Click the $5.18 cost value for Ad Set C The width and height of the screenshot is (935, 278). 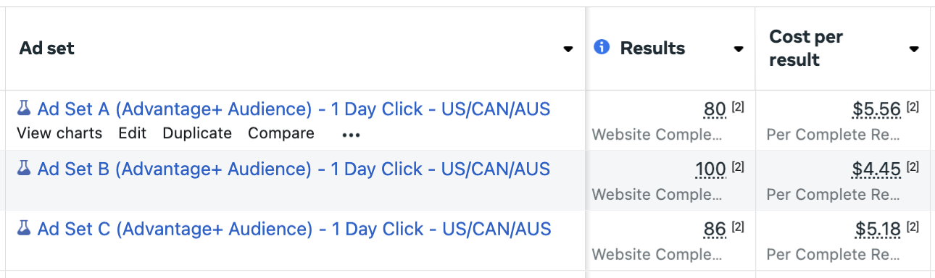(877, 230)
